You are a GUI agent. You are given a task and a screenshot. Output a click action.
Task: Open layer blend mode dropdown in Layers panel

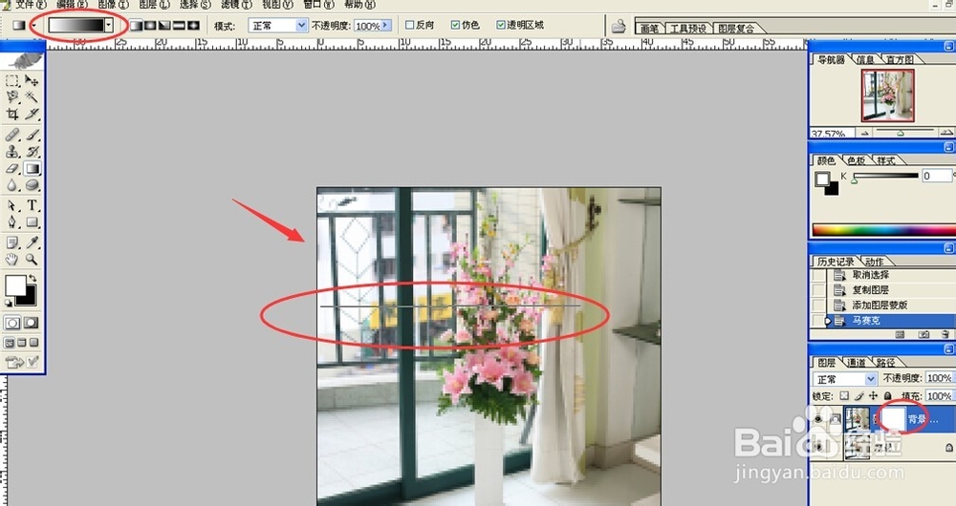(871, 379)
